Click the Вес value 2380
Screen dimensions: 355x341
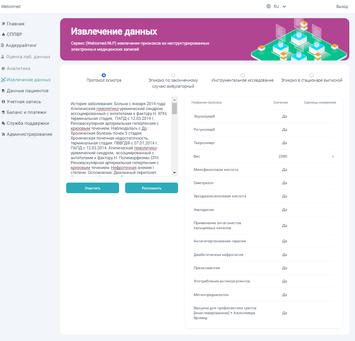tap(283, 156)
